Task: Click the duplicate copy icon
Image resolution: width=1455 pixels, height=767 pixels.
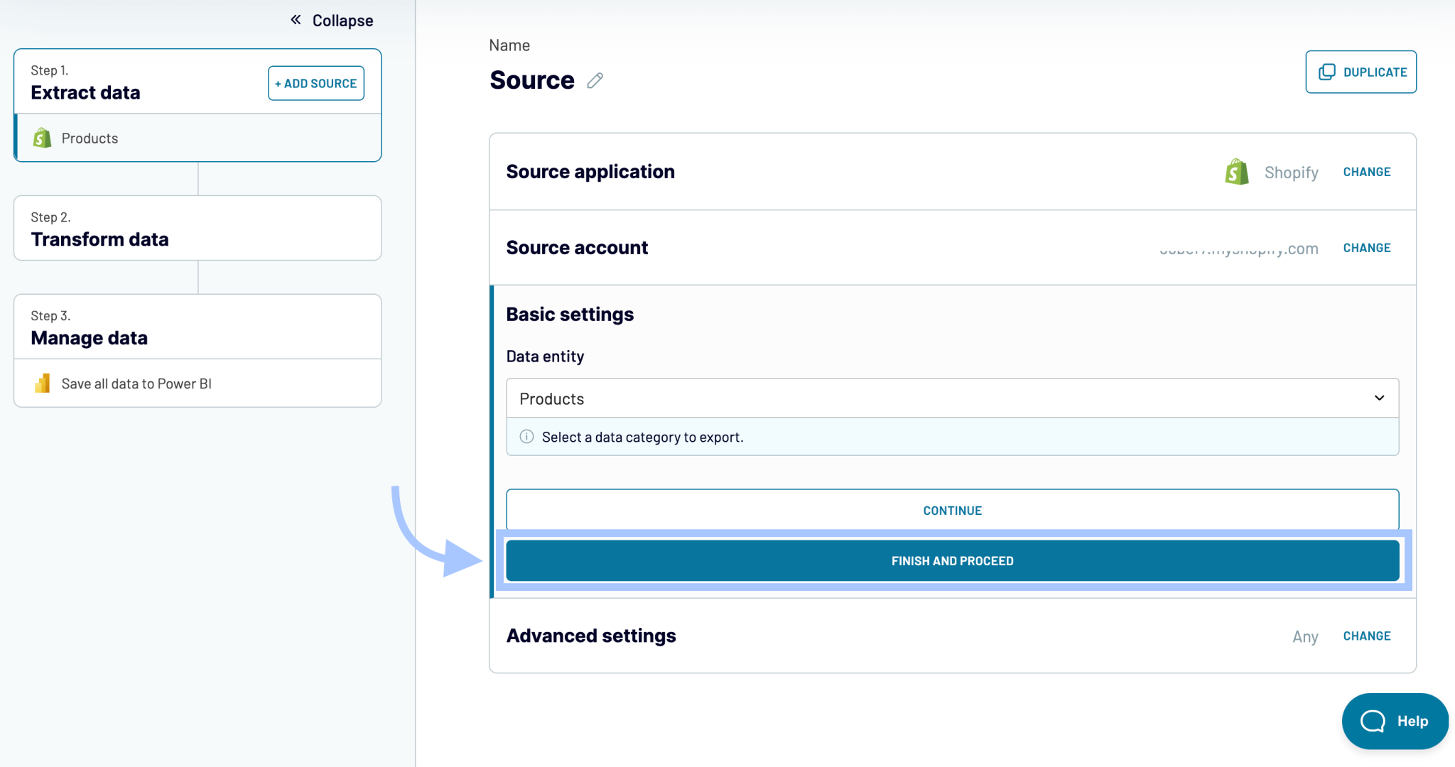Action: [x=1326, y=72]
